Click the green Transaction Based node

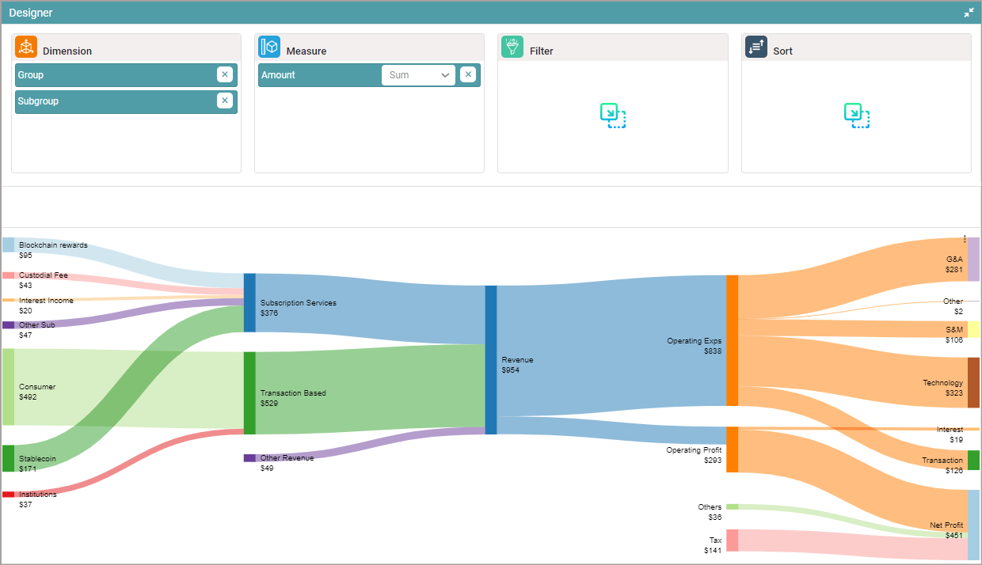pyautogui.click(x=249, y=393)
